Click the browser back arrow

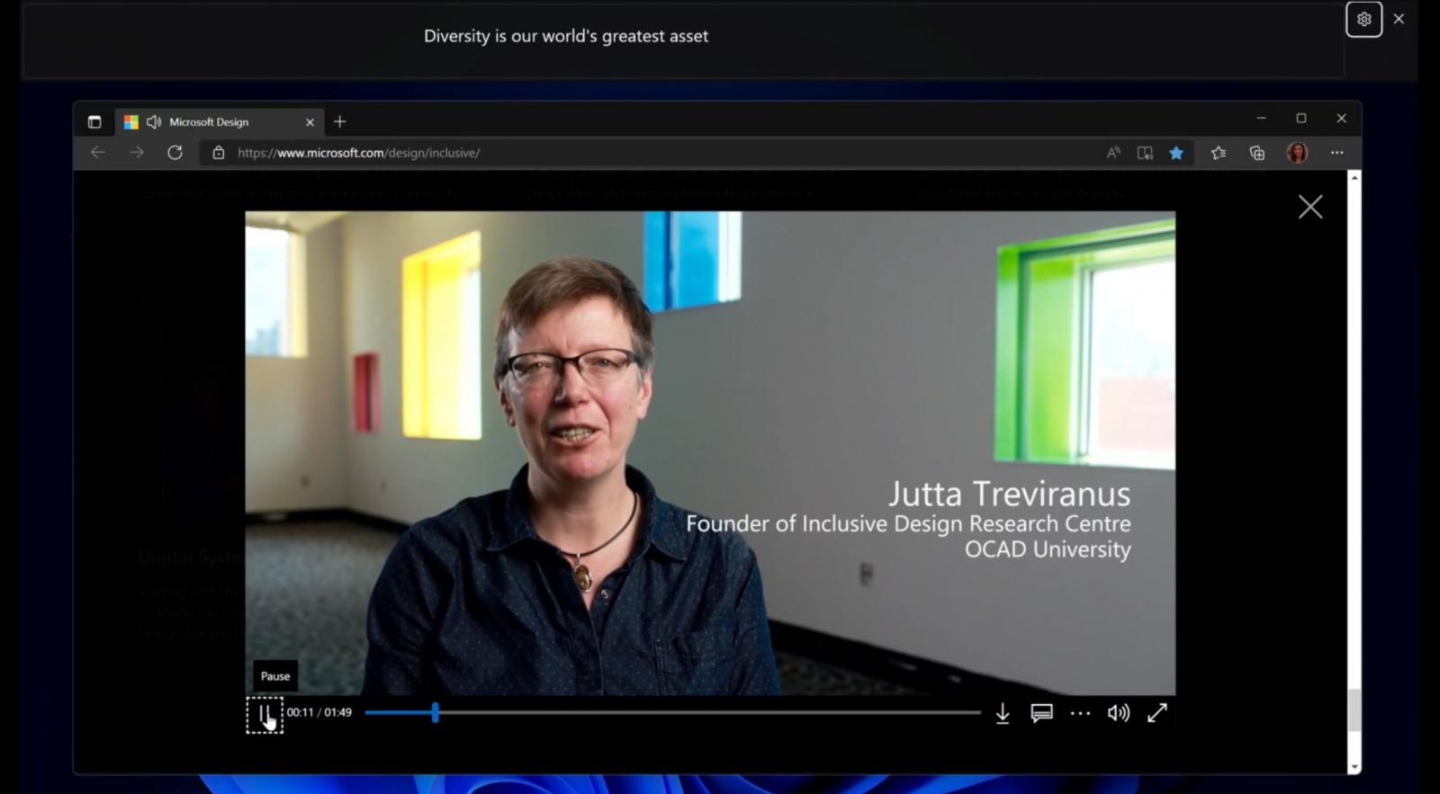(98, 153)
